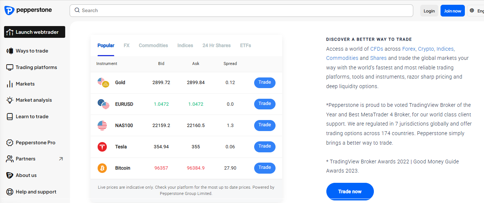This screenshot has height=203, width=484.
Task: Click the Spread column header
Action: click(230, 64)
